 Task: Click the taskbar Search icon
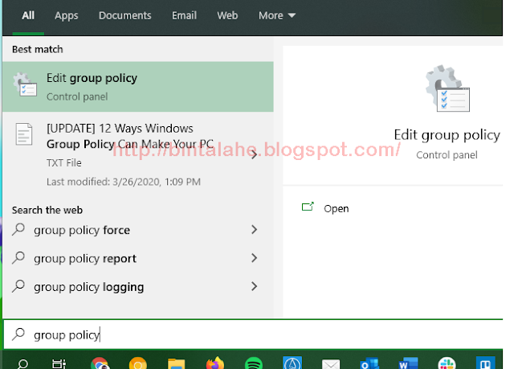click(22, 363)
